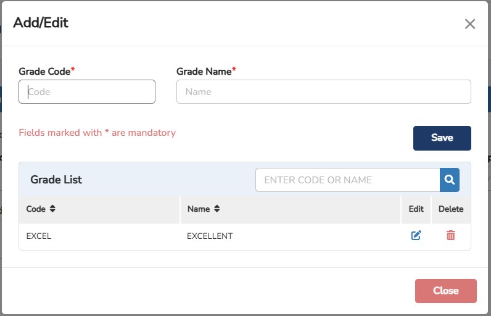Click sort arrows beside Code header
The height and width of the screenshot is (316, 491).
(x=53, y=209)
